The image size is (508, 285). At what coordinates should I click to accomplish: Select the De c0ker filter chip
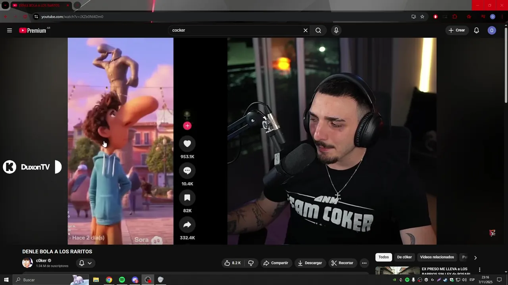click(404, 257)
